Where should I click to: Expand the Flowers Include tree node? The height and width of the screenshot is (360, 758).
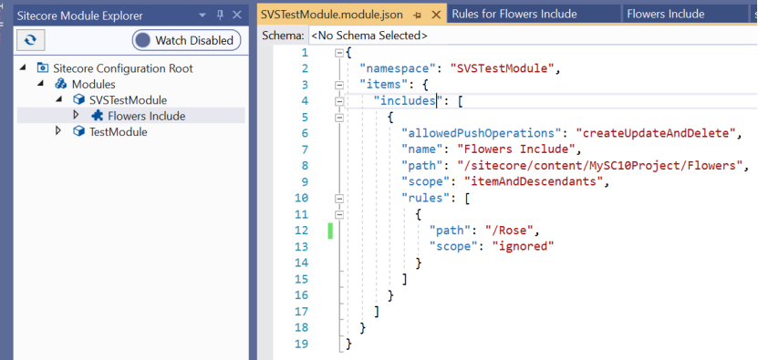pyautogui.click(x=76, y=116)
